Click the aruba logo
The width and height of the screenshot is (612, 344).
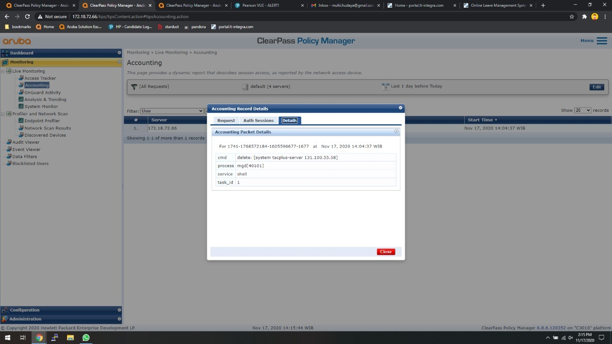17,41
